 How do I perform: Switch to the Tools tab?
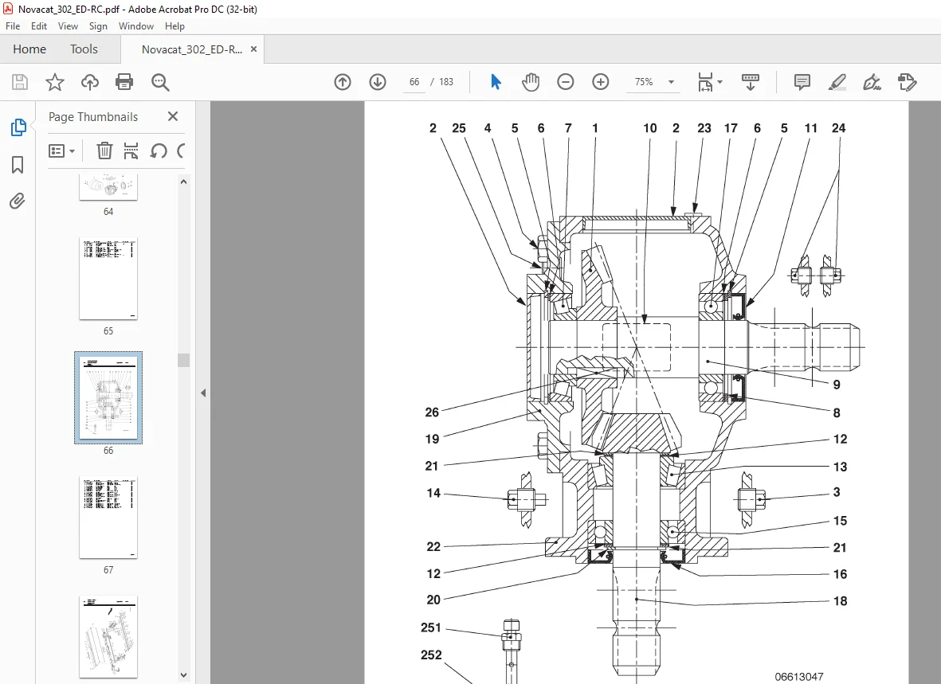(84, 49)
